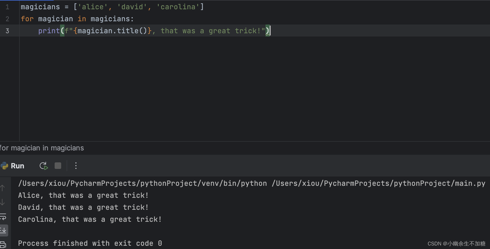490x249 pixels.
Task: Click line number 3 in the gutter
Action: point(7,31)
